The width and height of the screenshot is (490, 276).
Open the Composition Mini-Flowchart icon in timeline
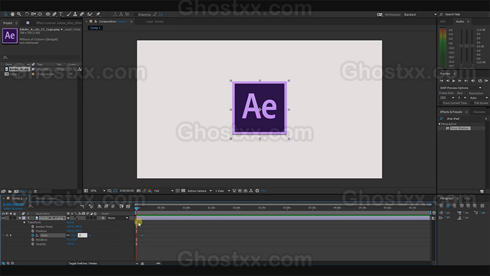(x=82, y=206)
